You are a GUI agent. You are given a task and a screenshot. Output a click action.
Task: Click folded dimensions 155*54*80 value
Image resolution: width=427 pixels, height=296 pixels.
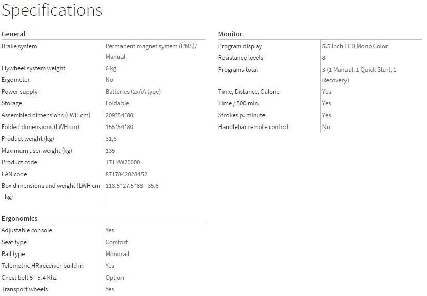click(119, 127)
